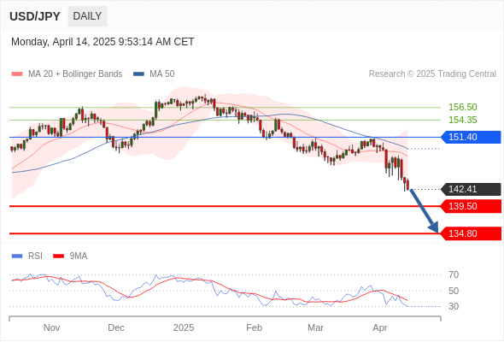Click the RSI 30 level label
The height and width of the screenshot is (342, 504).
454,306
